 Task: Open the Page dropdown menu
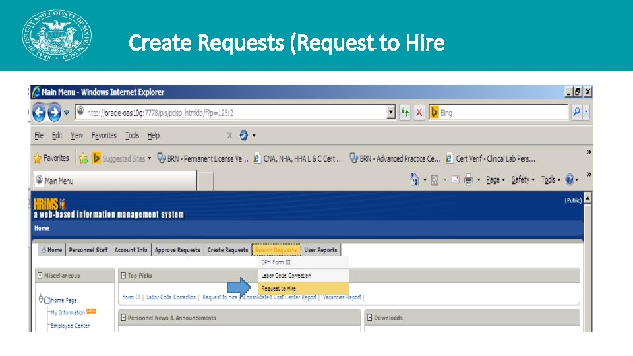click(495, 179)
